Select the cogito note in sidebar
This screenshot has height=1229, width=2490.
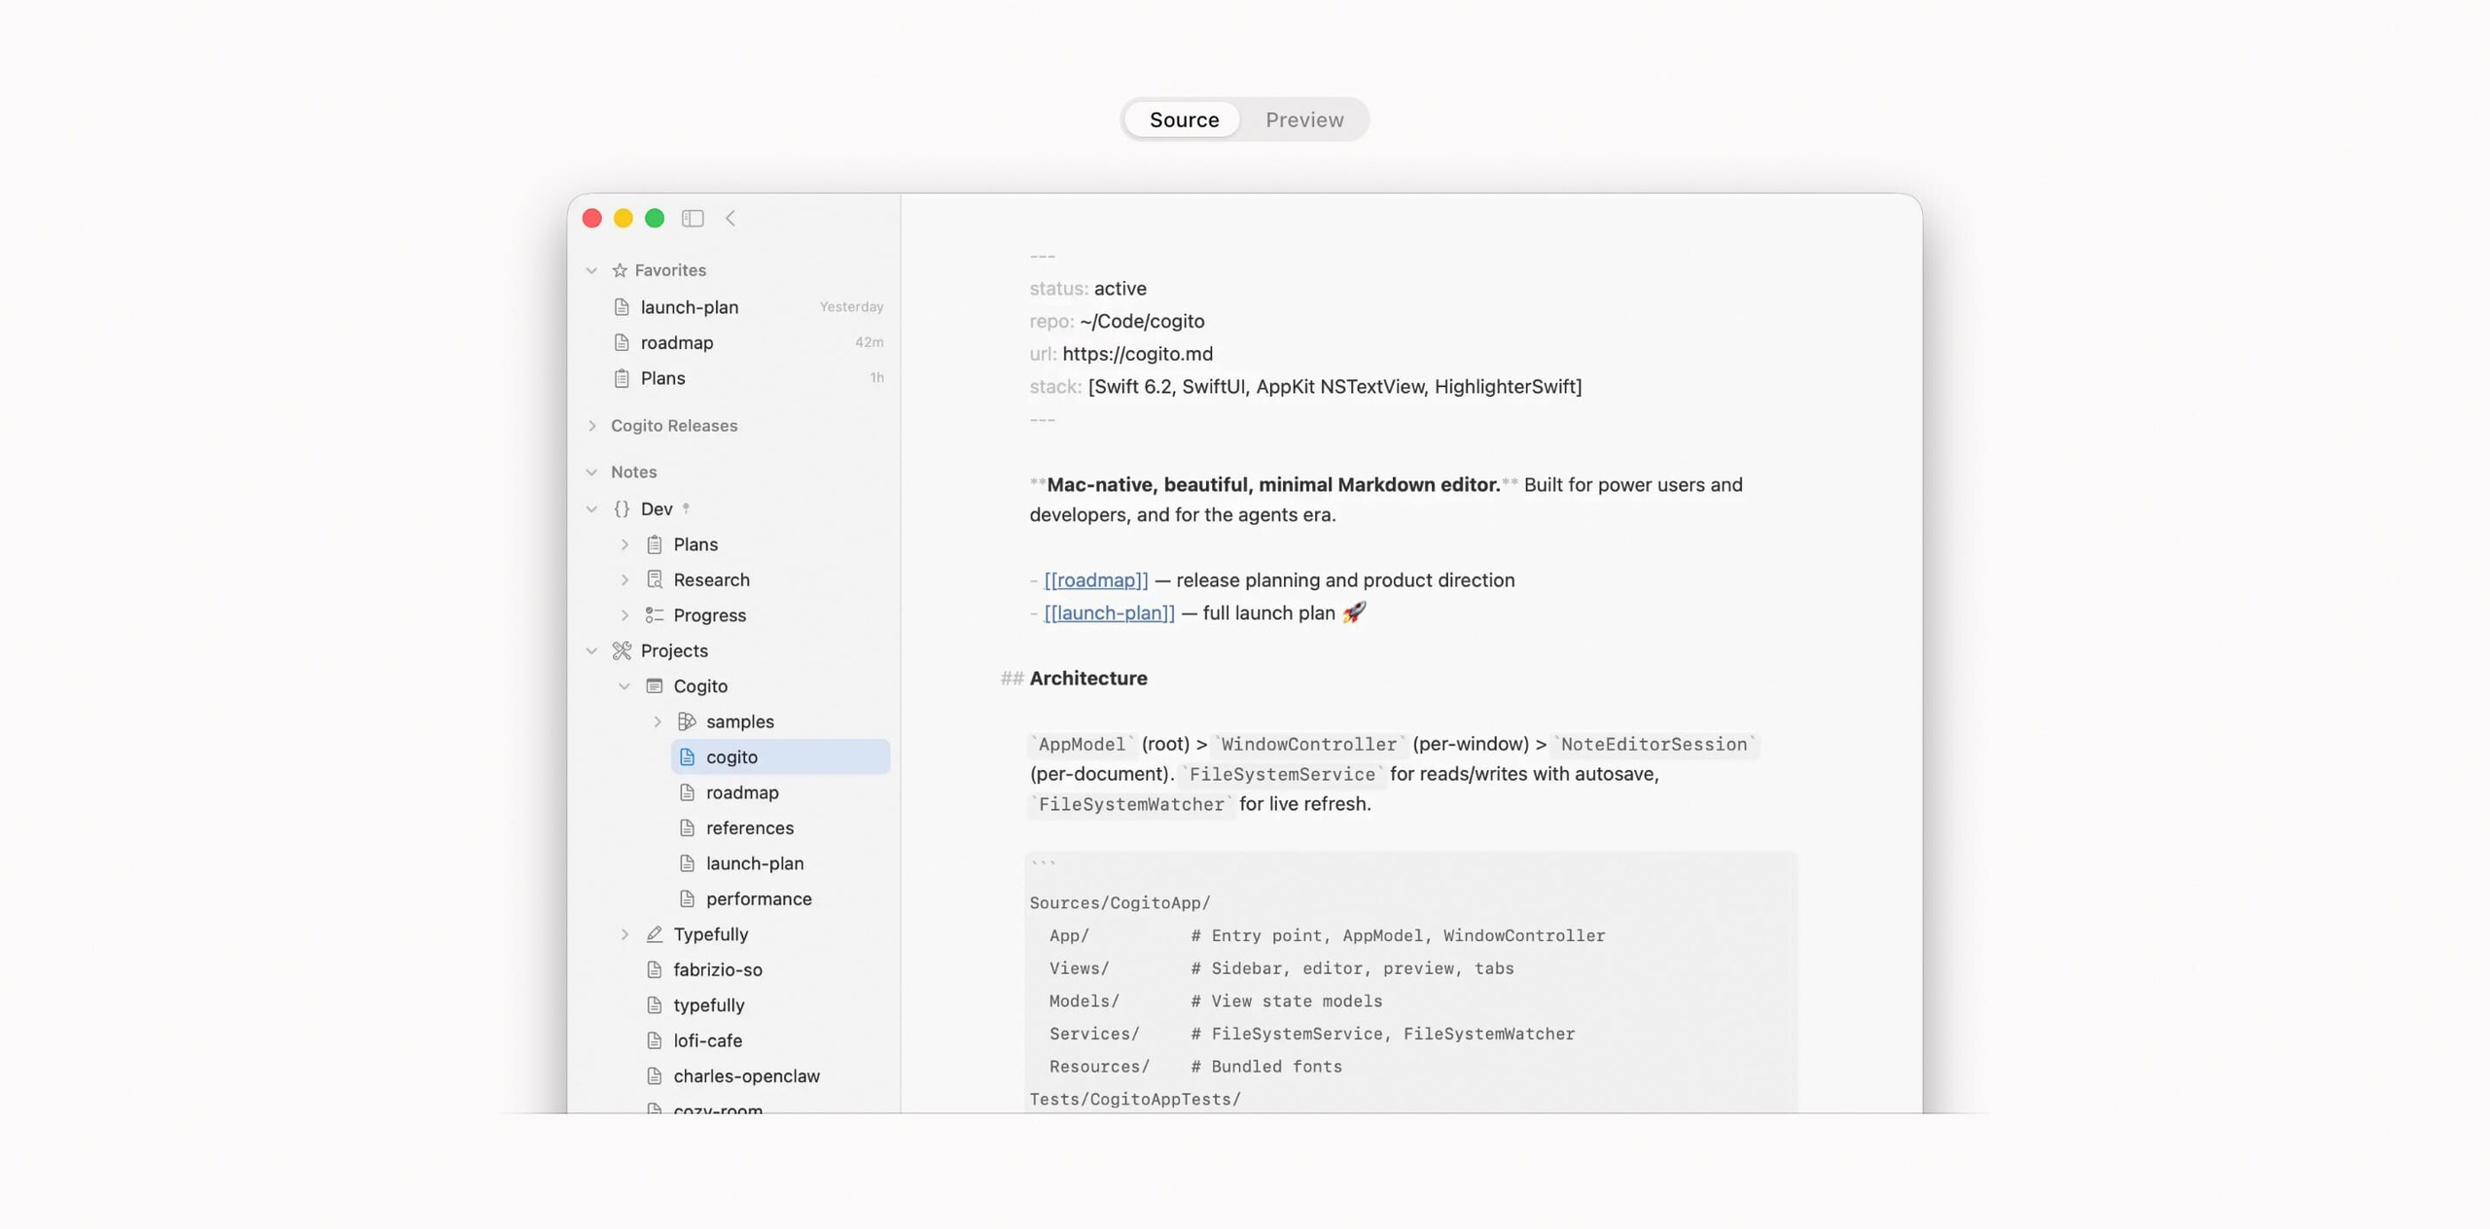[780, 757]
